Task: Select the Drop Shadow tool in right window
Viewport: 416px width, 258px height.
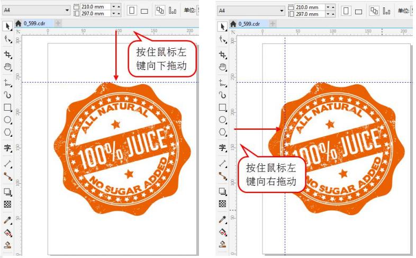Action: click(x=223, y=191)
